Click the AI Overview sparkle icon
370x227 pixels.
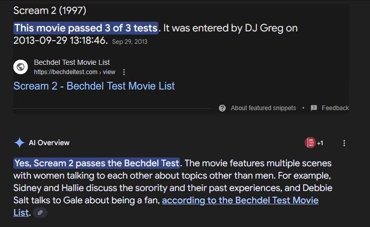coord(20,143)
